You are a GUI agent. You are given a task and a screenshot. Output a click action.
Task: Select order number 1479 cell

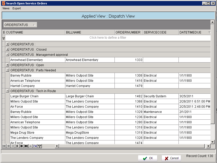(x=129, y=86)
